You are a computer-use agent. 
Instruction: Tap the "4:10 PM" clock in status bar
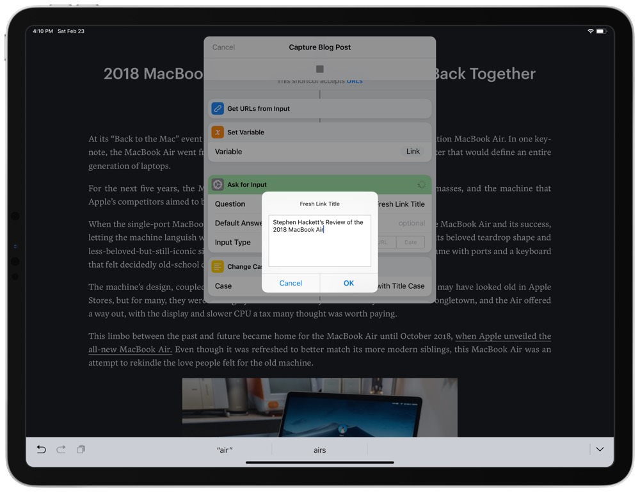[43, 31]
